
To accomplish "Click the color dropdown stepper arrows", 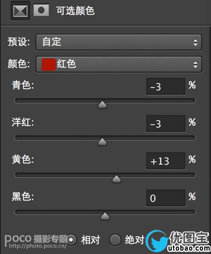I will click(x=195, y=64).
